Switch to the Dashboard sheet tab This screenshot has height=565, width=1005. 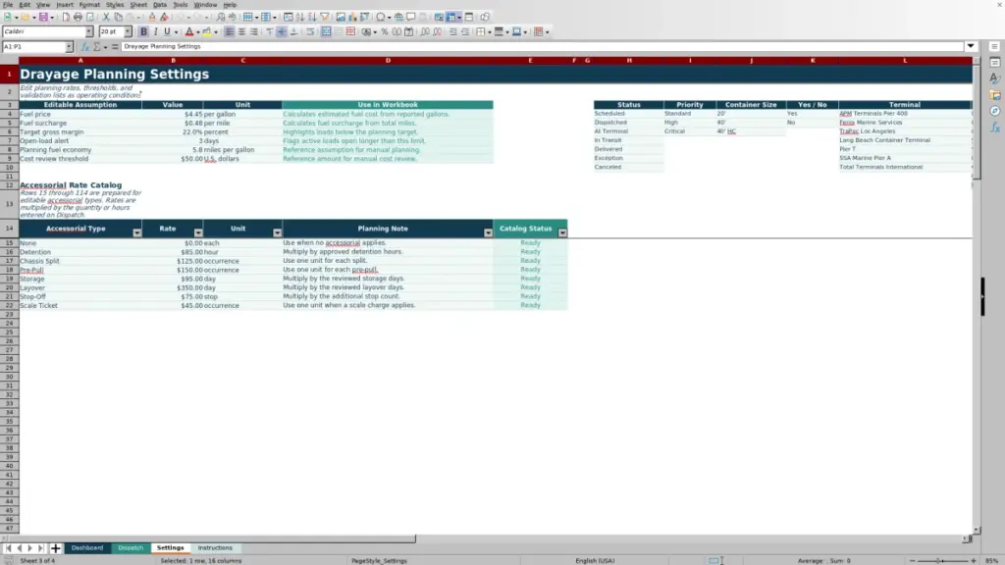tap(87, 548)
